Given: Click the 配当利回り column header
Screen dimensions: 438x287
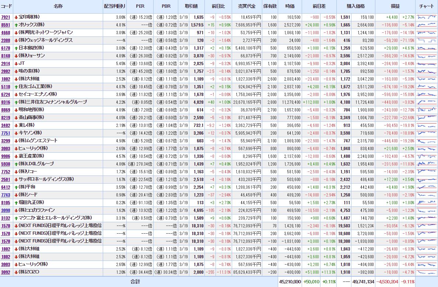Looking at the screenshot, I should (115, 7).
